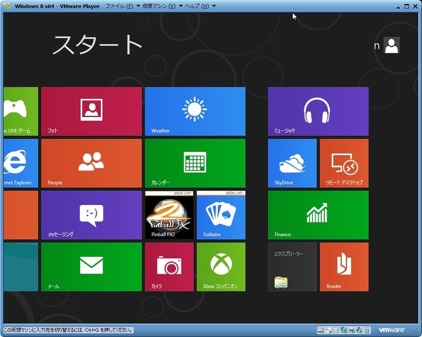The width and height of the screenshot is (422, 337).
Task: Click the スタート heading text
Action: pyautogui.click(x=97, y=45)
